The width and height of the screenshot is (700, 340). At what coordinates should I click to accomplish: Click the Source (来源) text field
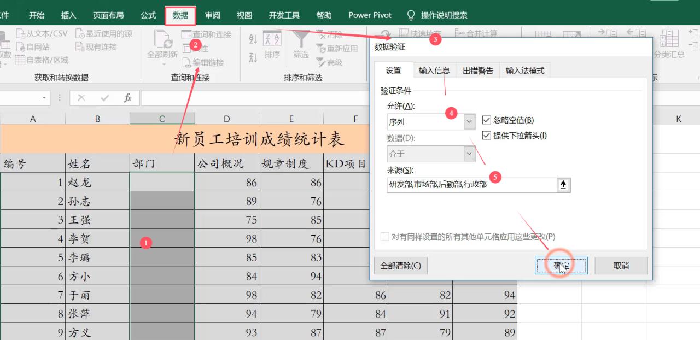(x=471, y=185)
